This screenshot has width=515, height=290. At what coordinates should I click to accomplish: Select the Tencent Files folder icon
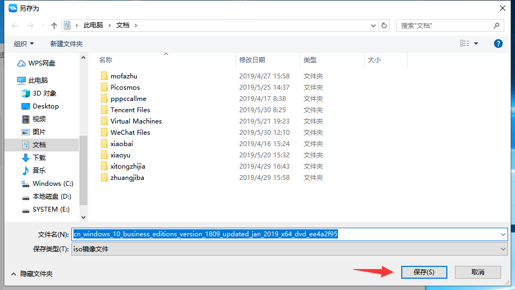[x=104, y=110]
